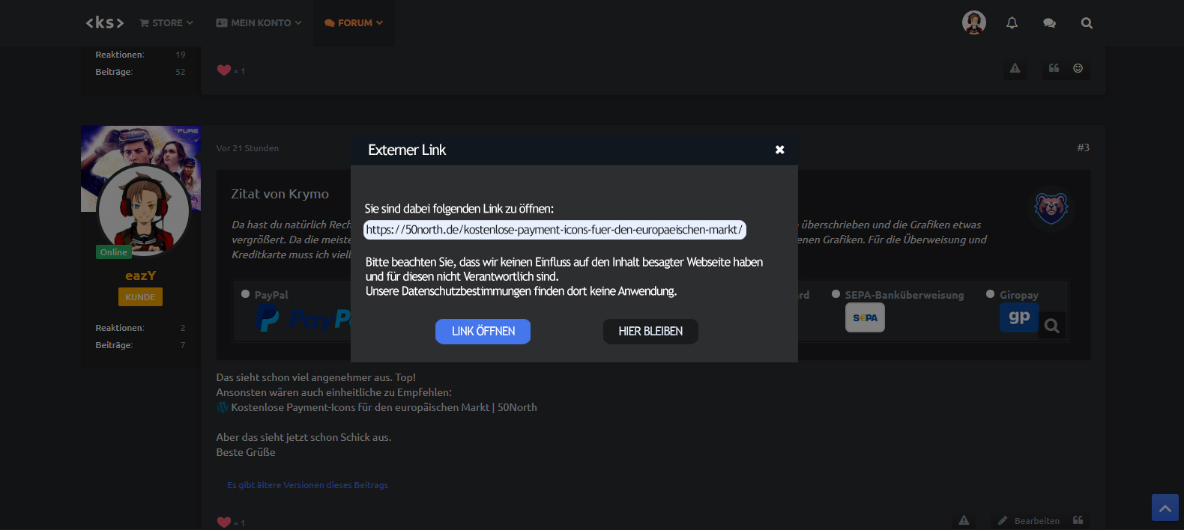Expand the FORUM dropdown menu
The width and height of the screenshot is (1184, 530).
pyautogui.click(x=354, y=23)
